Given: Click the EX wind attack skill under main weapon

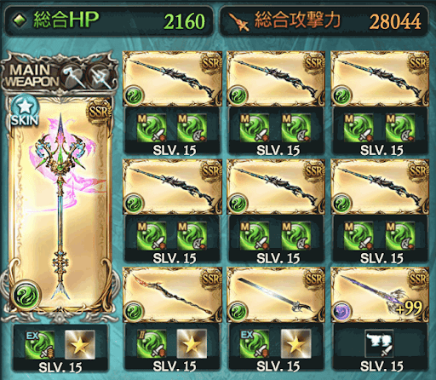Looking at the screenshot, I should coord(40,345).
